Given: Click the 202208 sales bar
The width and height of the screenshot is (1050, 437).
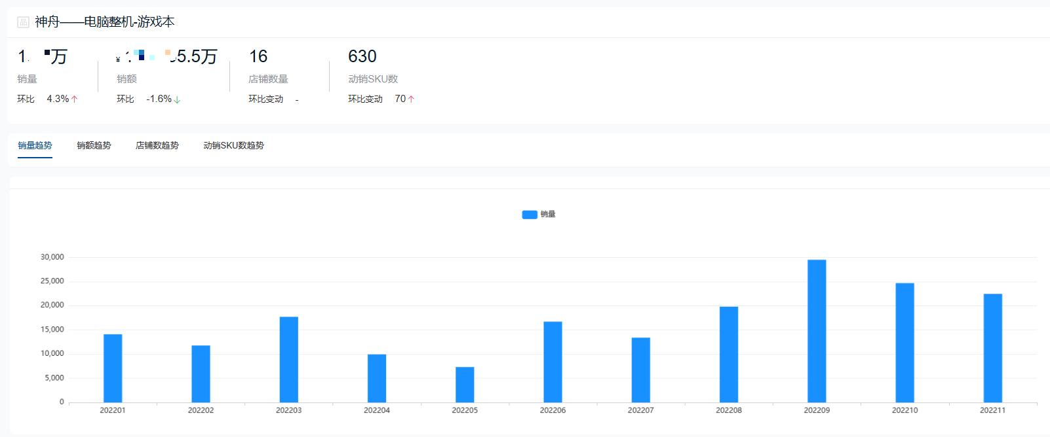Looking at the screenshot, I should [x=729, y=355].
